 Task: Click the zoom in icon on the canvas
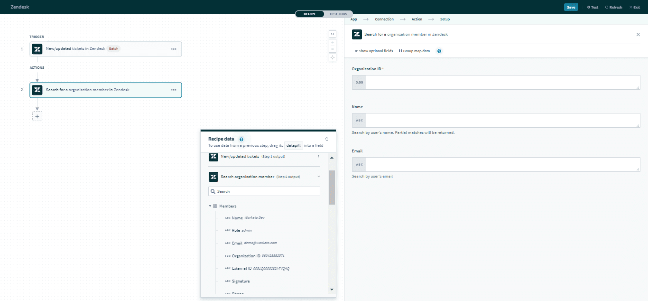(332, 41)
